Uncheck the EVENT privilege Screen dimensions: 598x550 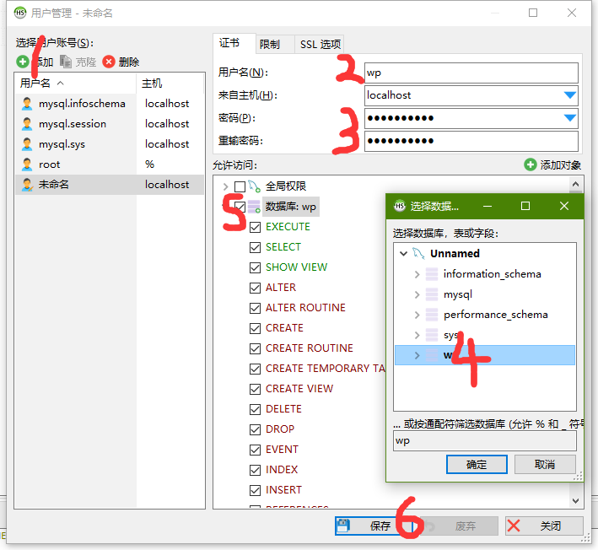pos(256,450)
